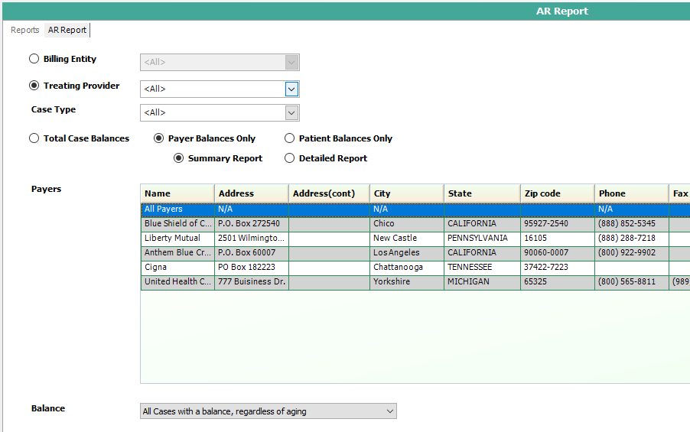
Task: Sort payers by City column header
Action: [407, 193]
